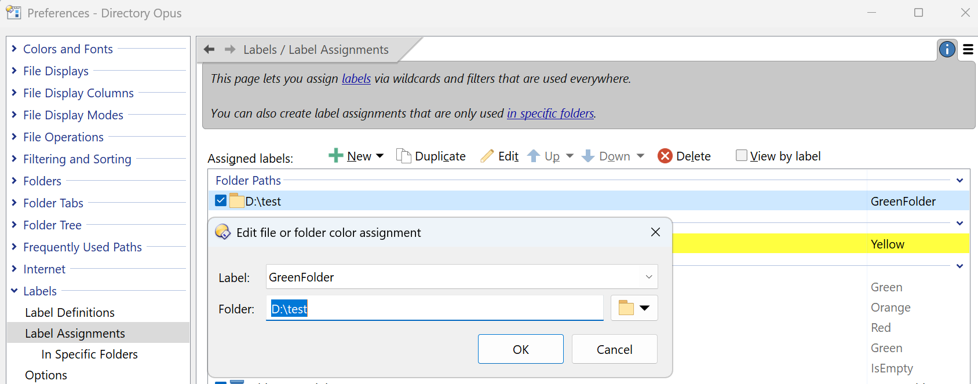
Task: Open the Label dropdown showing GreenFolder
Action: pos(649,277)
